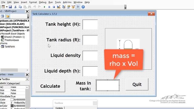This screenshot has height=109, width=194.
Task: Select the Forms folder in tree
Action: click(4, 43)
